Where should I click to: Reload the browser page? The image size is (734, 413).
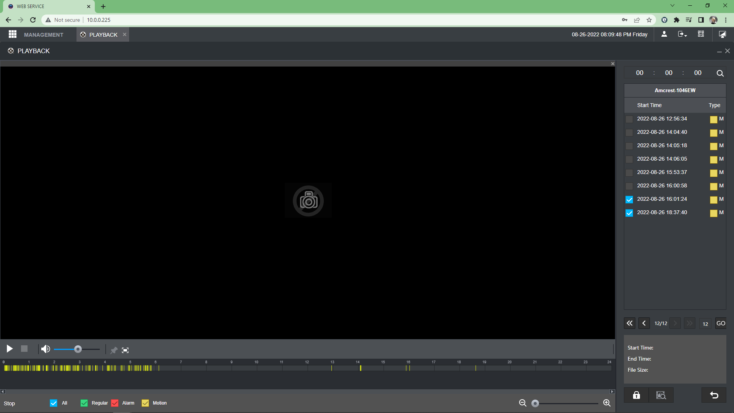33,20
